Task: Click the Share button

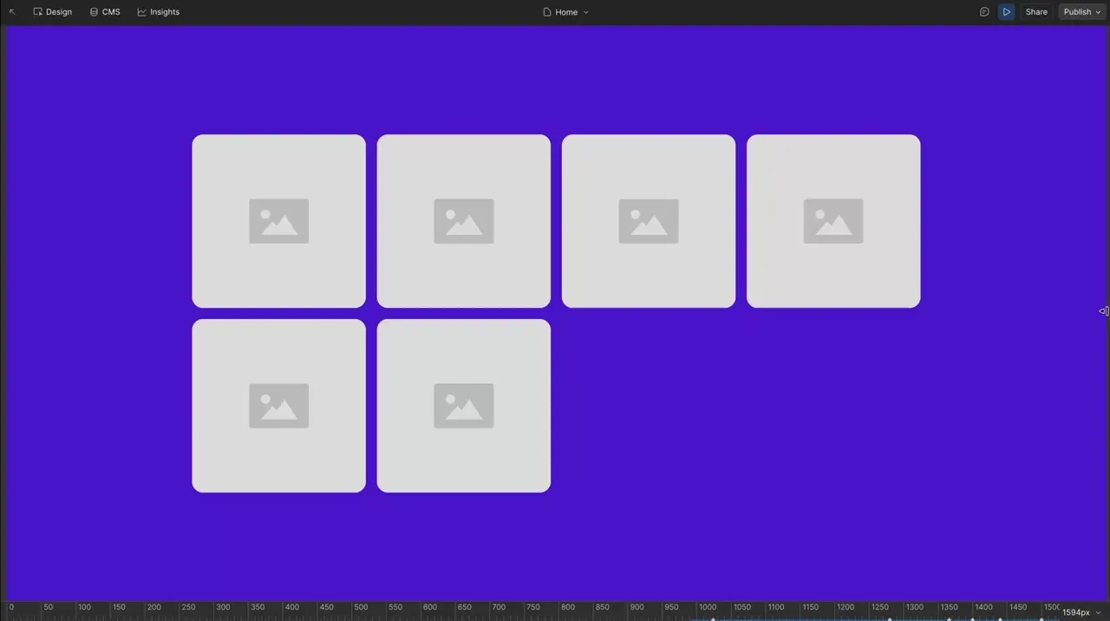Action: 1036,12
